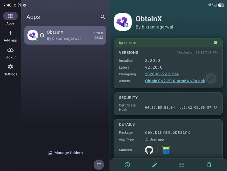Open the list filter options button
227x171 pixels.
click(x=99, y=165)
